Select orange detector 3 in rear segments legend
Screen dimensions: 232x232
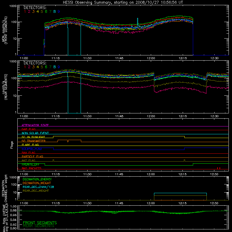[x=33, y=67]
